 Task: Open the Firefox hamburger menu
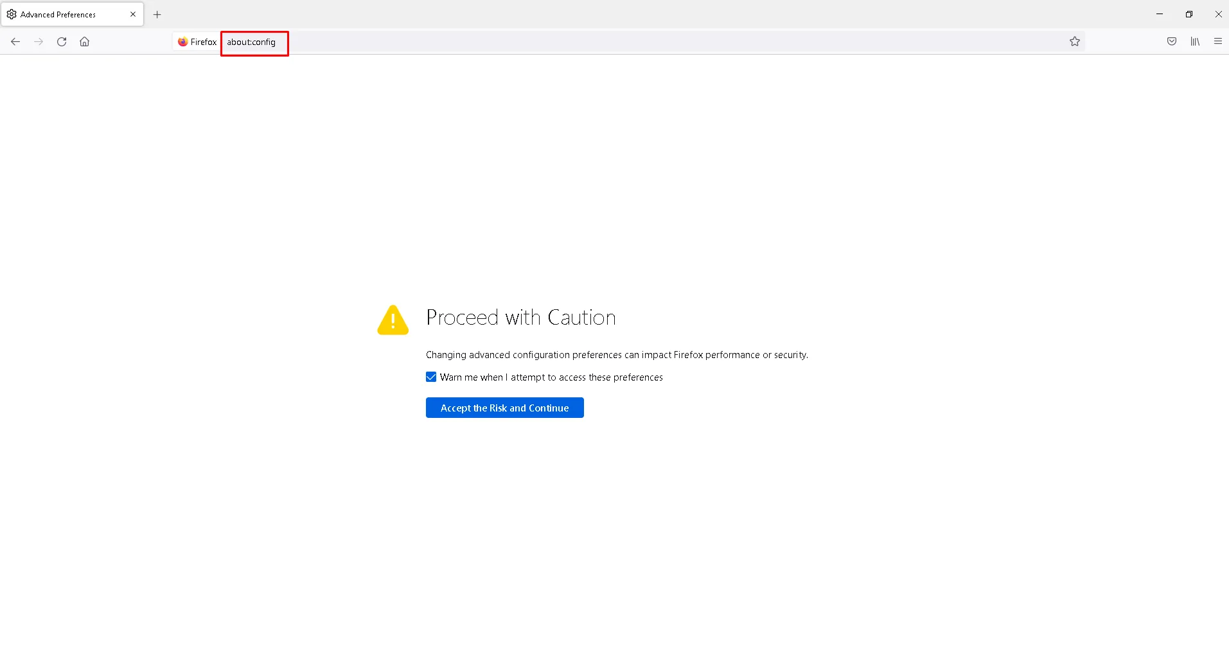(x=1217, y=42)
